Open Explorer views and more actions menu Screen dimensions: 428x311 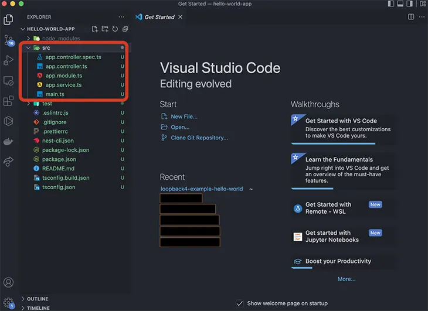click(x=121, y=17)
